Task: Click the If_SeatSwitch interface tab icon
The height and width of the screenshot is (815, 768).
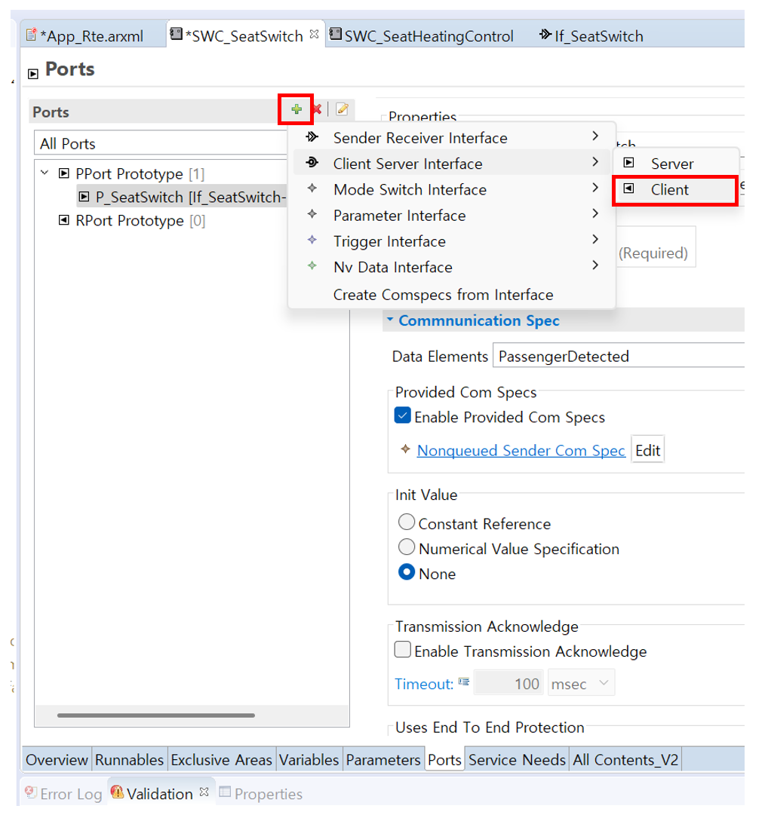Action: click(545, 35)
